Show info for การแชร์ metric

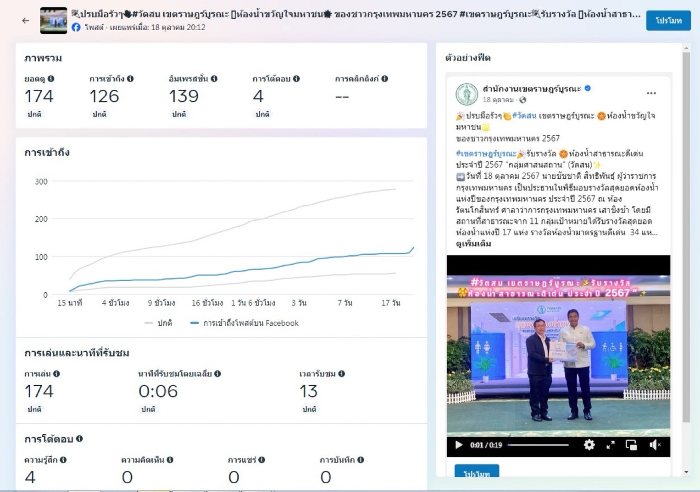(x=262, y=460)
